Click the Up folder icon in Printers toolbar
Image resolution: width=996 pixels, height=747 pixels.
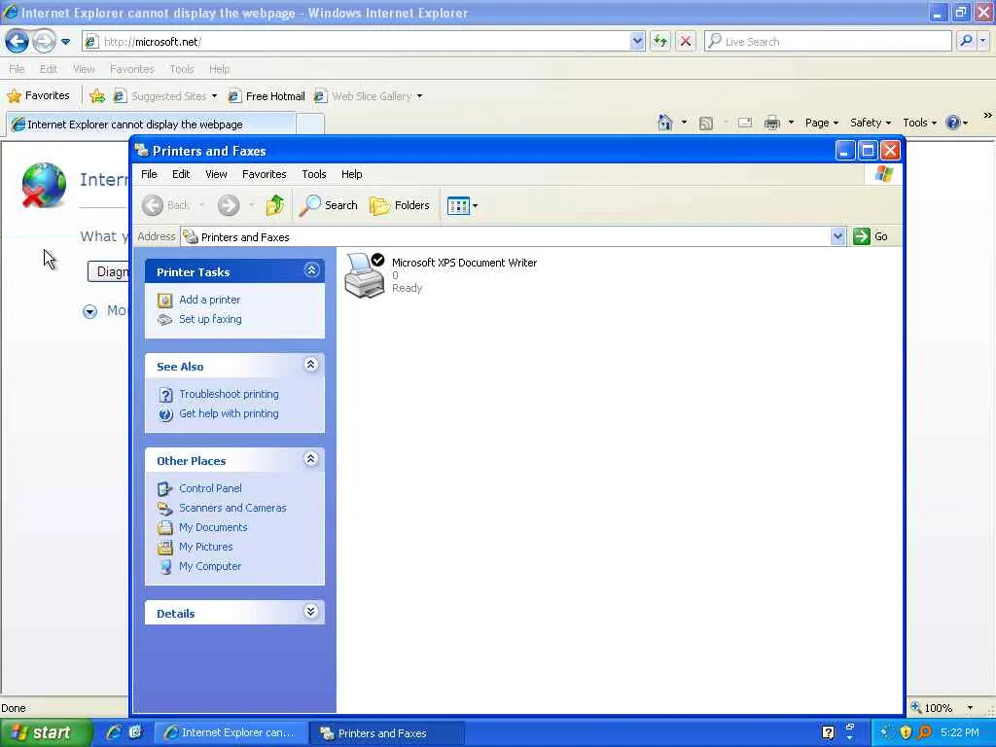point(275,205)
